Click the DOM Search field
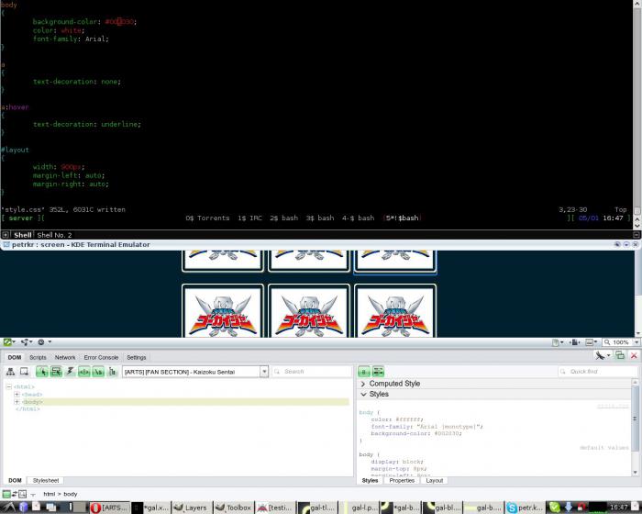Screen dimensions: 642x514 coord(312,372)
